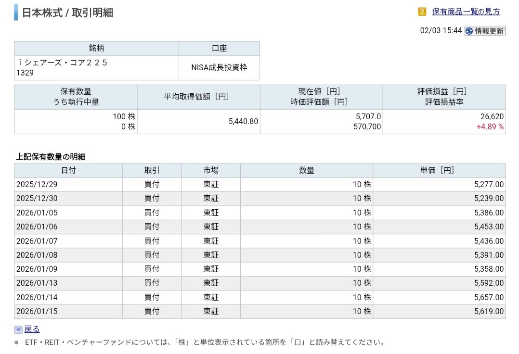
Task: Click the unit price 5,657.00
Action: [489, 297]
